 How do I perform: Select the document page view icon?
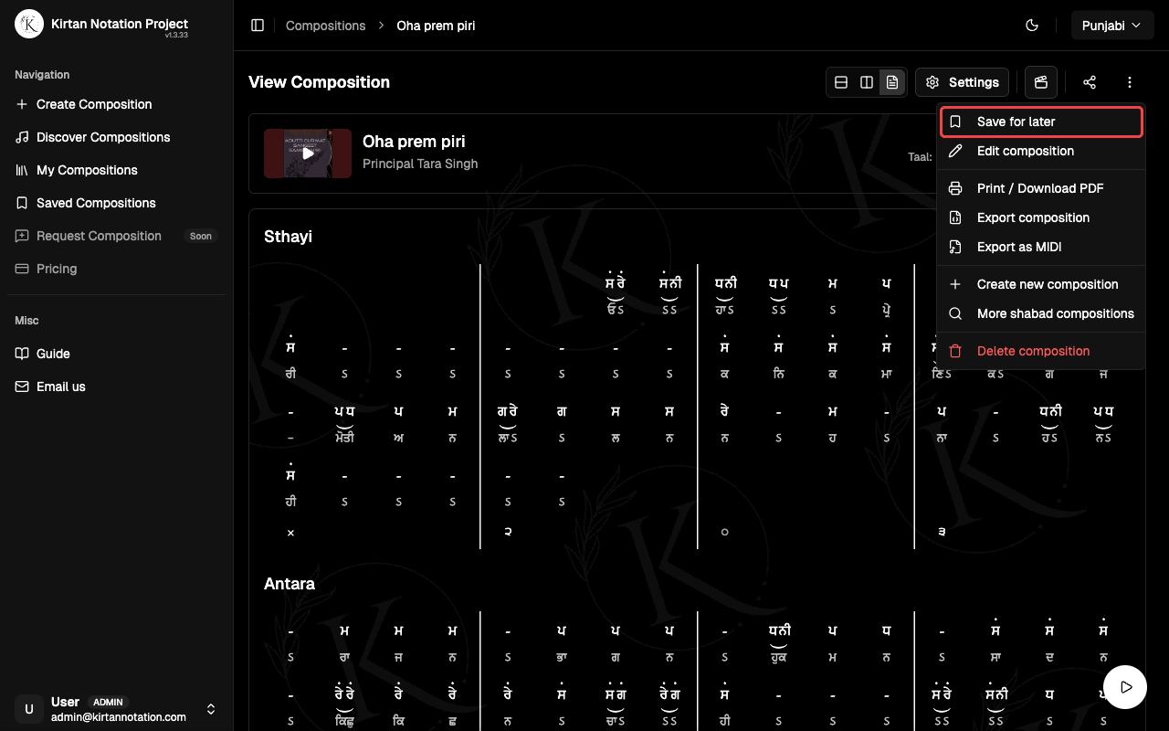pos(891,81)
